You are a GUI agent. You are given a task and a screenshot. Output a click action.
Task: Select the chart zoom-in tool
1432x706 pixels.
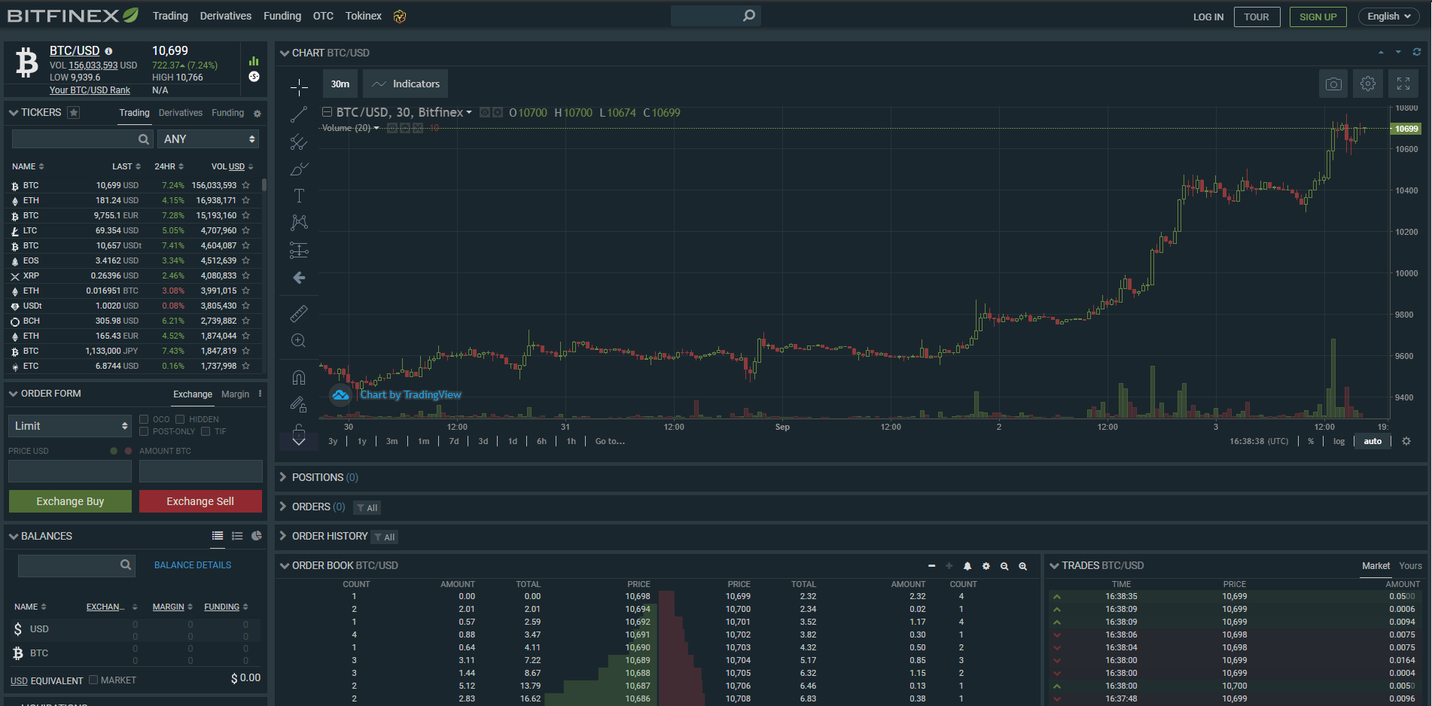click(x=299, y=341)
